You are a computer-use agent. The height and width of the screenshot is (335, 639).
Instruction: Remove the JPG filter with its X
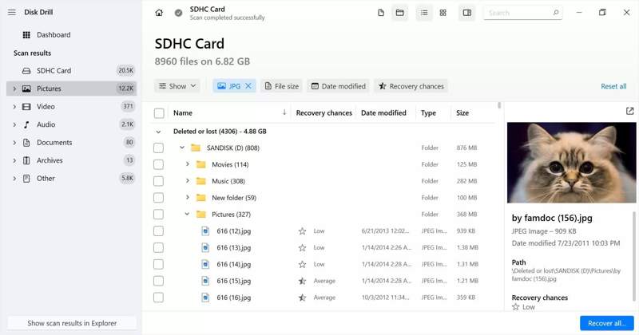(248, 86)
